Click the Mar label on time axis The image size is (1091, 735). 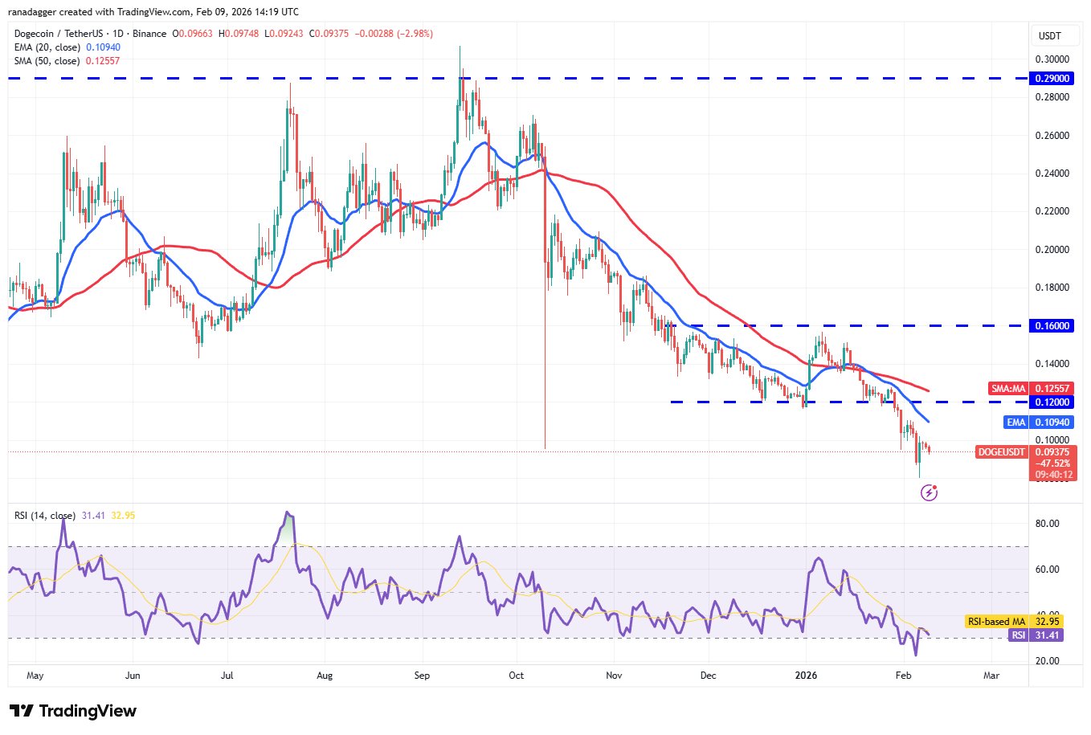pos(991,676)
